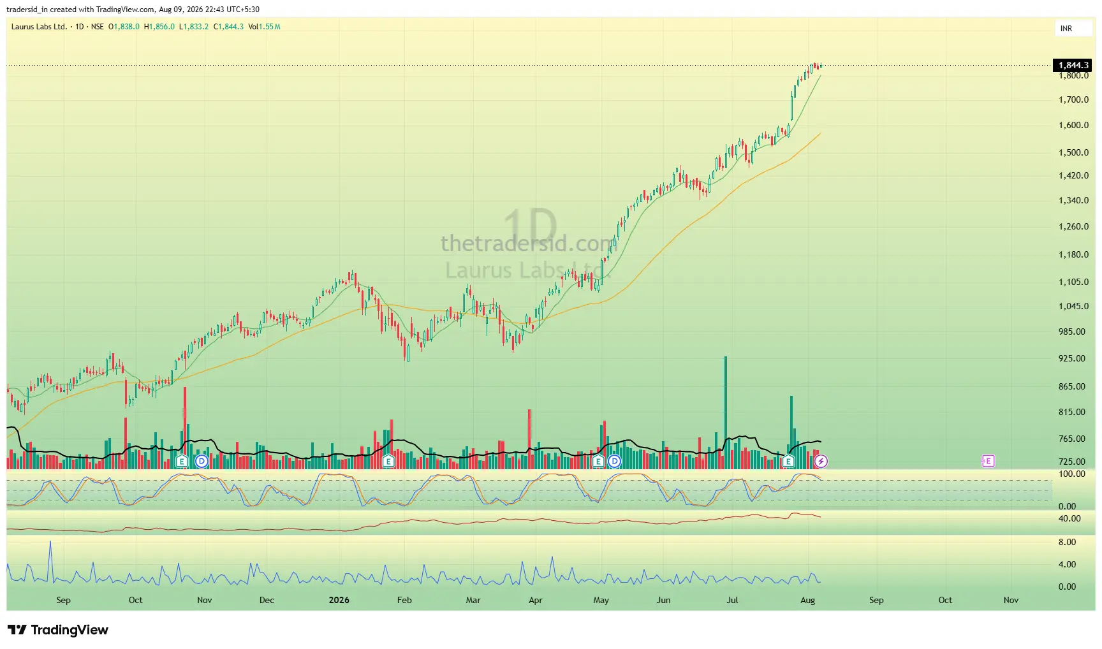Click the Laurus Labs Ltd. symbol title
Screen dimensions: 1102x649
click(x=39, y=27)
